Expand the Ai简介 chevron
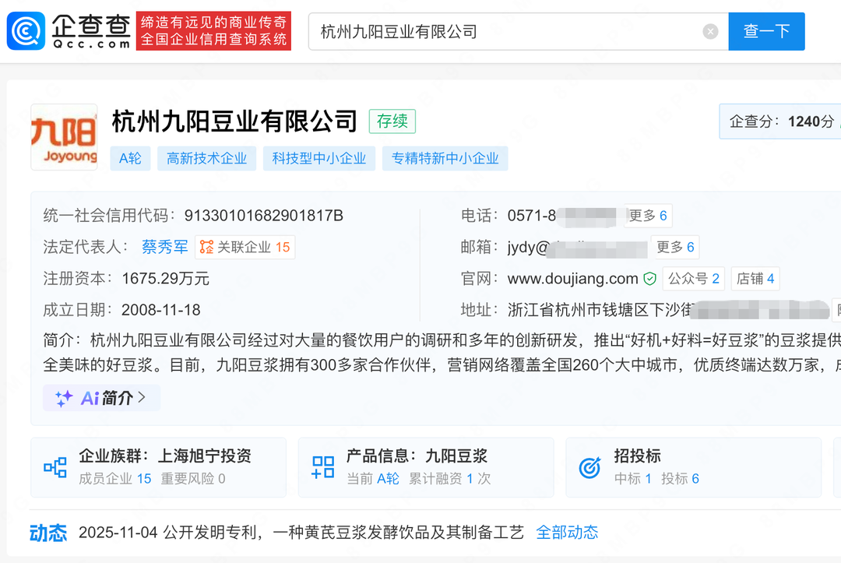841x563 pixels. [142, 398]
